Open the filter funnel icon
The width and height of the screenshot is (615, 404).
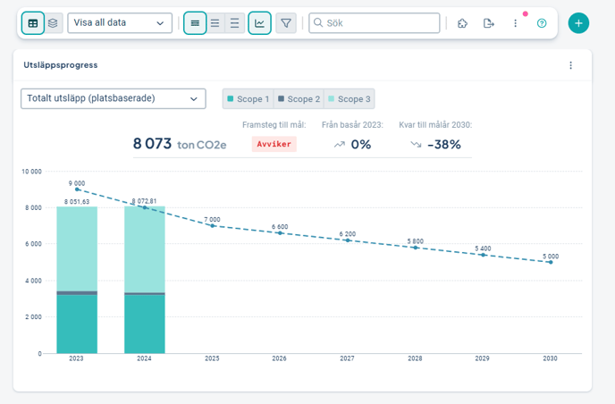[x=285, y=23]
